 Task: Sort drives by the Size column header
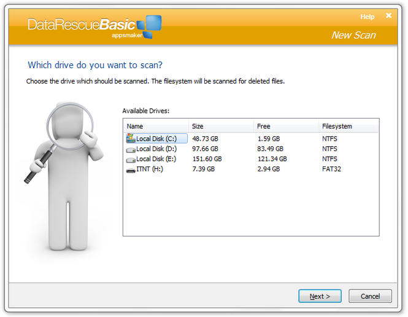point(221,126)
